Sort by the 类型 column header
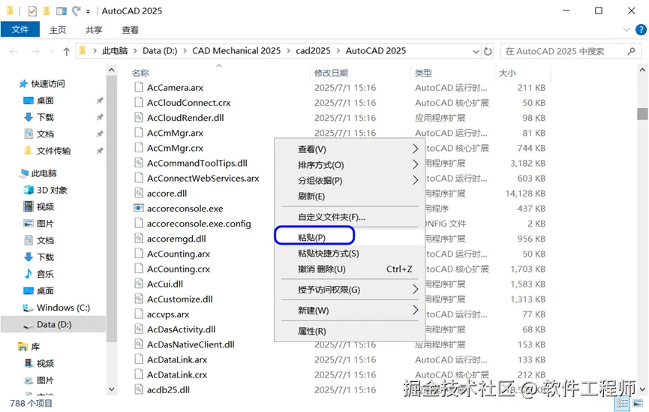649x412 pixels. point(423,73)
